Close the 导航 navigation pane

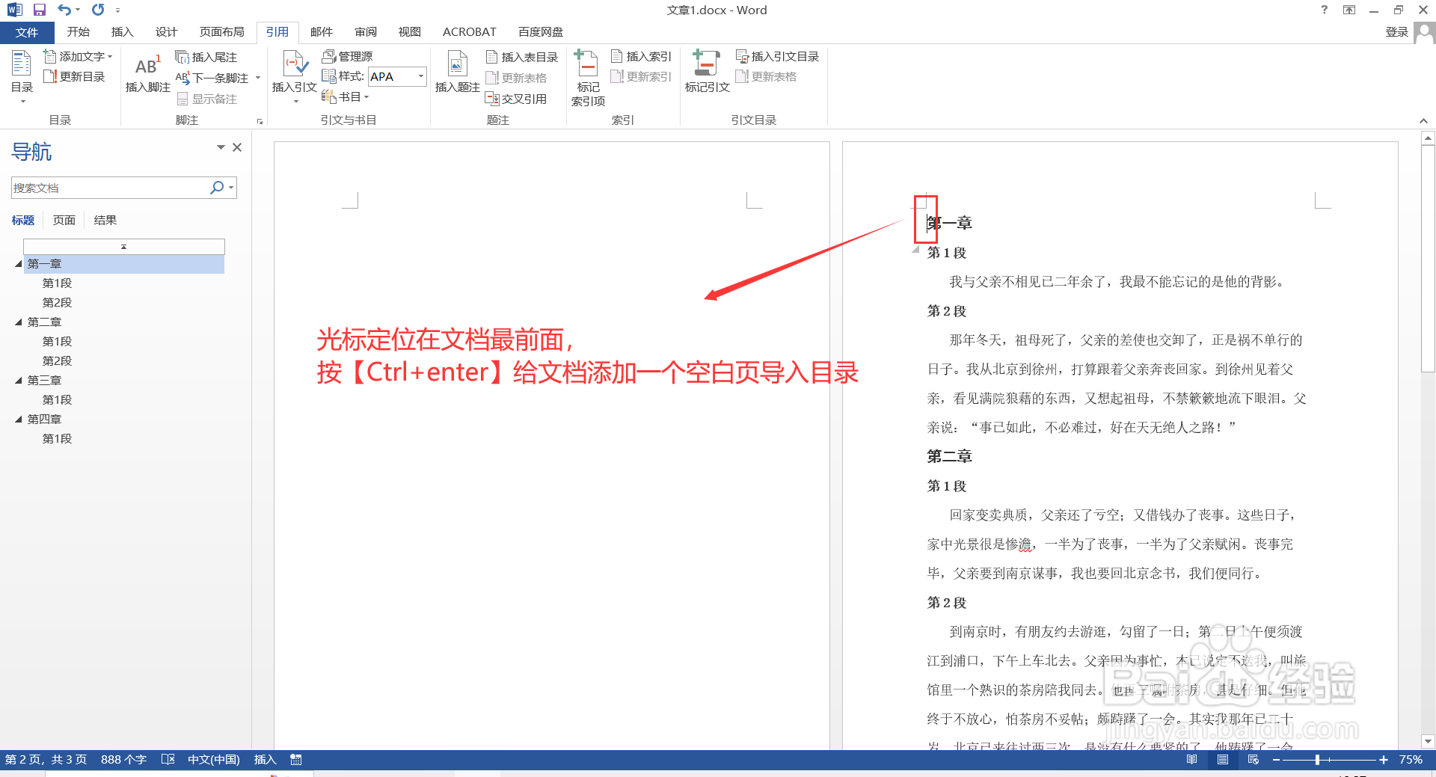[x=237, y=147]
